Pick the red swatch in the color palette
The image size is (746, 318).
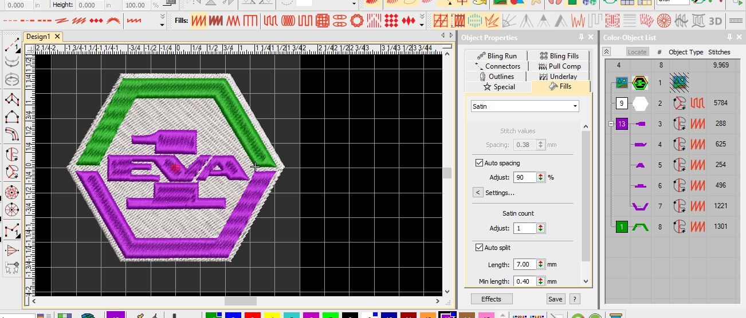coord(252,315)
